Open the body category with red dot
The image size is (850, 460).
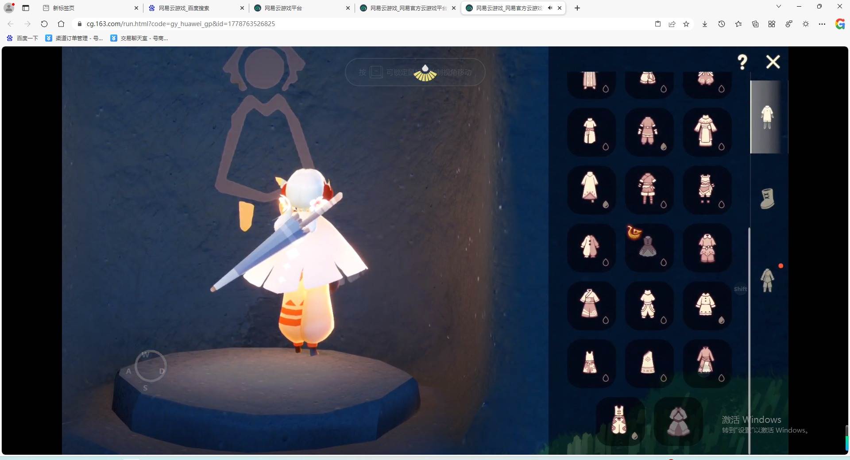[767, 280]
